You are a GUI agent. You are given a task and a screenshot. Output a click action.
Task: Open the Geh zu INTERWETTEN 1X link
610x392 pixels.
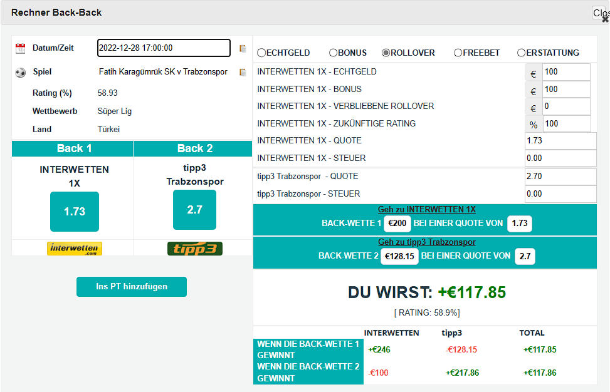[427, 209]
